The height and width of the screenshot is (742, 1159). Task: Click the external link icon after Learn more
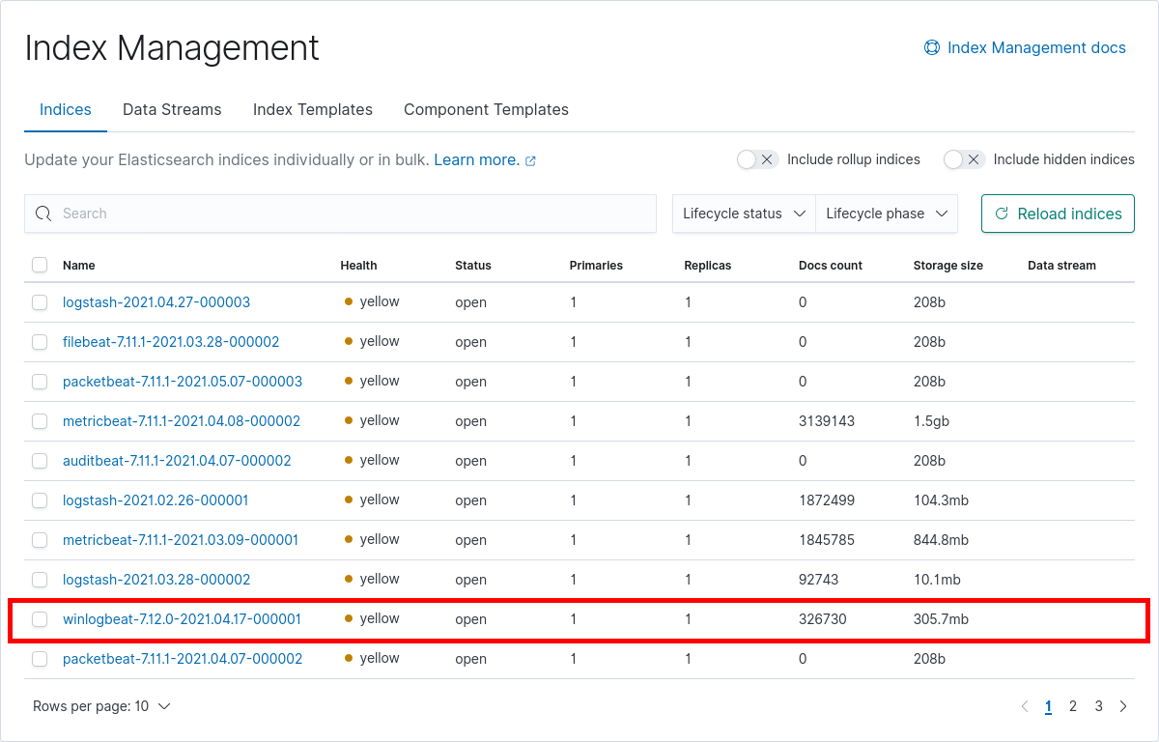(530, 160)
